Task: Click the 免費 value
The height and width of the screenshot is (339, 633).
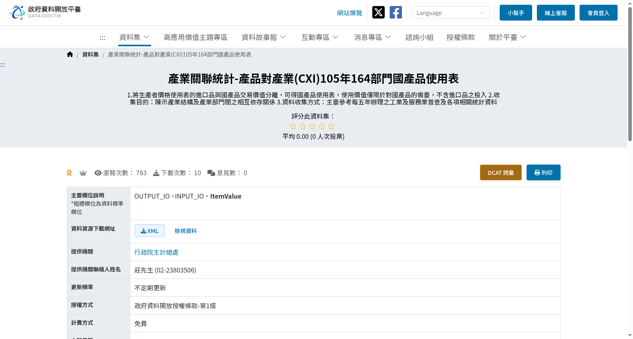Action: point(140,324)
